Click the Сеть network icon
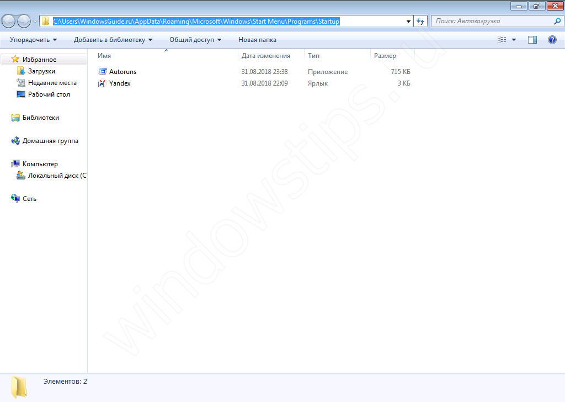 [15, 198]
